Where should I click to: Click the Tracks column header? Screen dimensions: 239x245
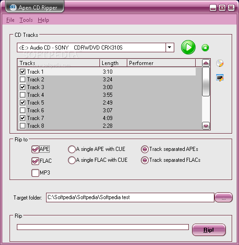click(x=58, y=63)
